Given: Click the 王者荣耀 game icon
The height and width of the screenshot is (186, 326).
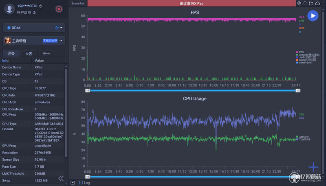Looking at the screenshot, I should point(8,40).
